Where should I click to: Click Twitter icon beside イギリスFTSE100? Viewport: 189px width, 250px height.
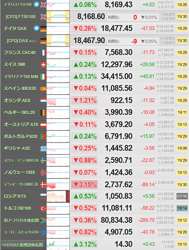pyautogui.click(x=36, y=4)
